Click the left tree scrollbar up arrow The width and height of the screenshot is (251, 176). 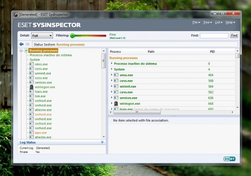coord(104,51)
